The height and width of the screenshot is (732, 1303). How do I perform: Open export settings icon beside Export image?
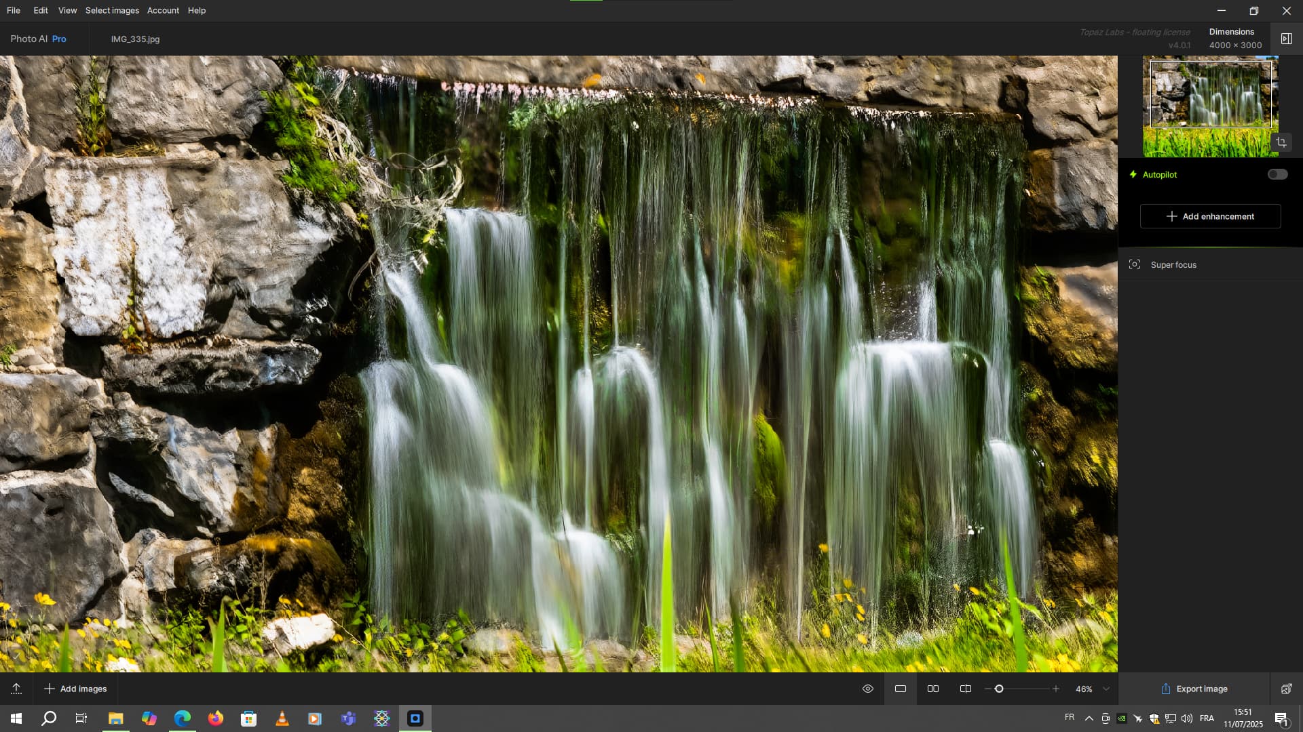pos(1286,689)
